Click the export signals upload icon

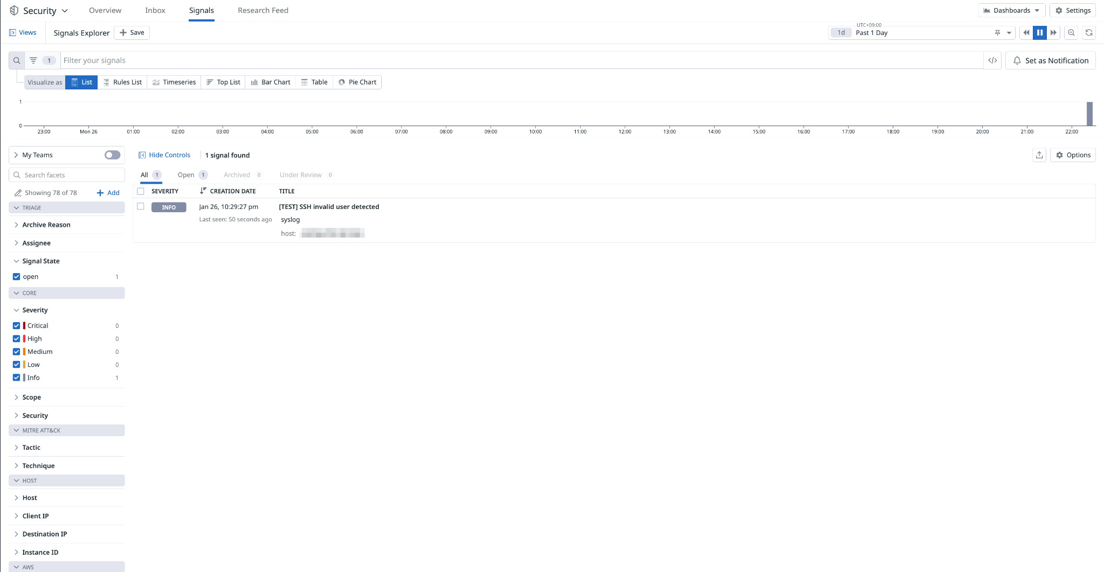coord(1039,155)
